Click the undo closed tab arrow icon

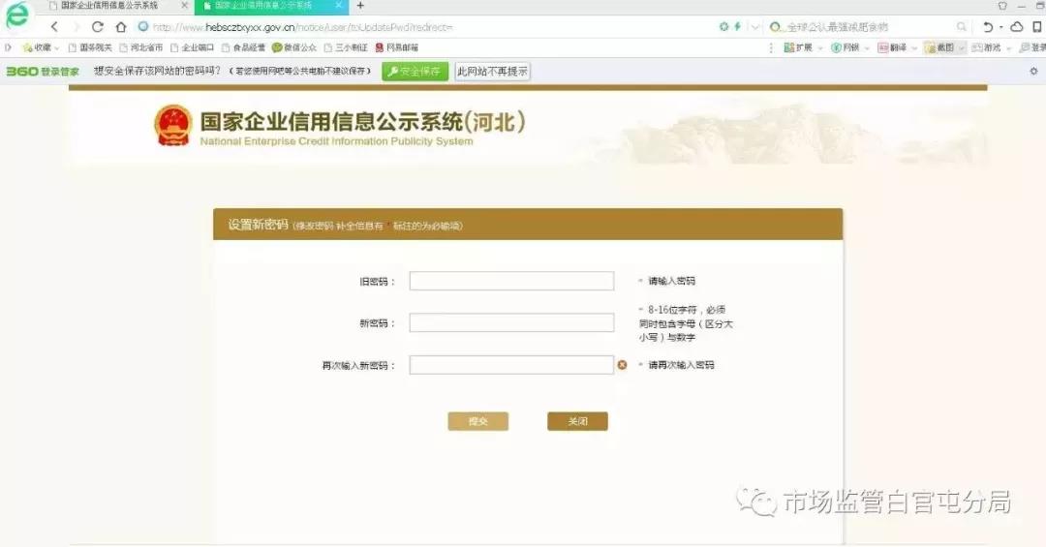987,27
